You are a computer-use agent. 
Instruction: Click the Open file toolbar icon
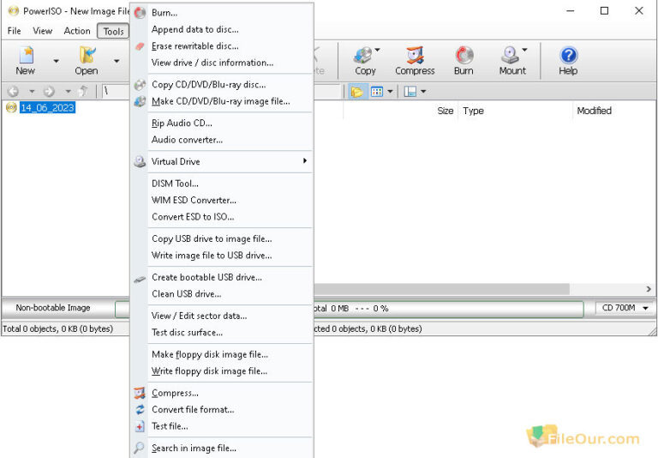tap(87, 56)
